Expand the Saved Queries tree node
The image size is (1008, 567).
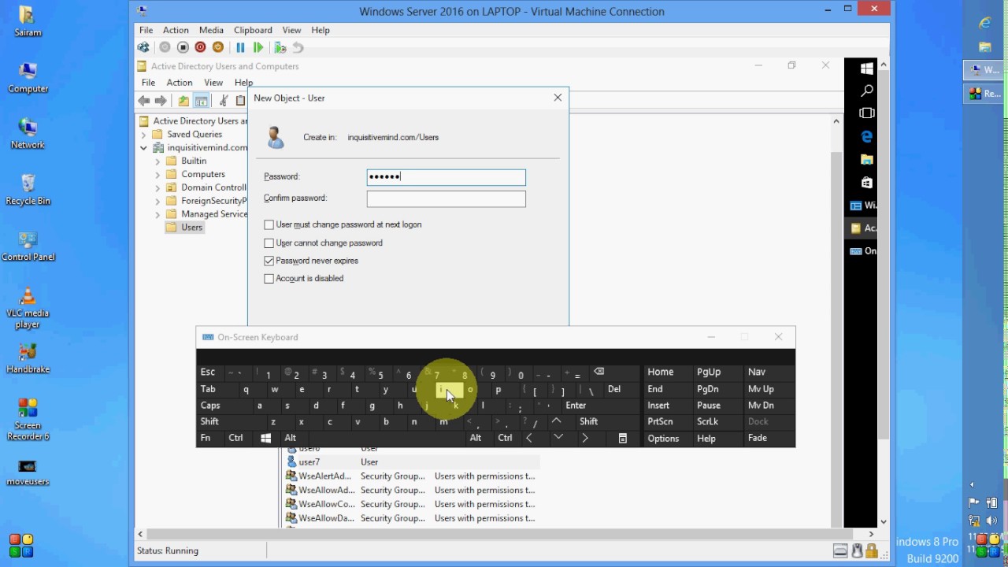[x=144, y=135]
